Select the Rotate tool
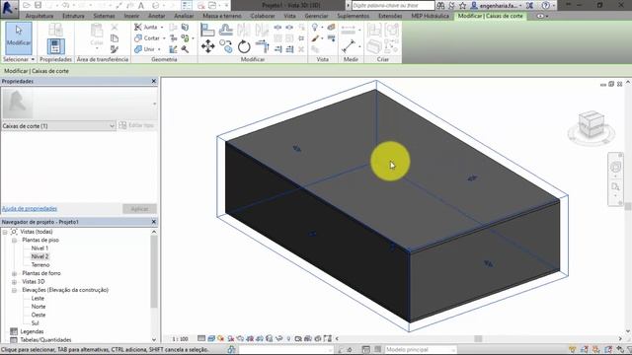Image resolution: width=632 pixels, height=355 pixels. tap(244, 46)
